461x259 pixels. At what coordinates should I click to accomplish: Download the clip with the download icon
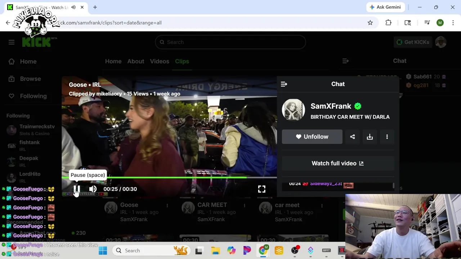370,137
